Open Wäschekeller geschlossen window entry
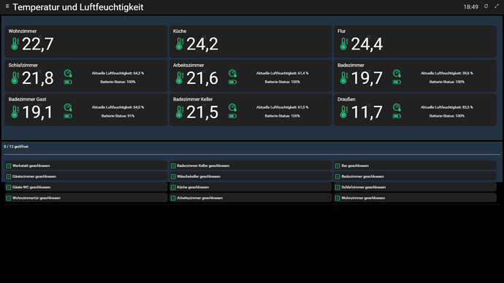Viewport: 504px width, 283px height. pos(251,177)
